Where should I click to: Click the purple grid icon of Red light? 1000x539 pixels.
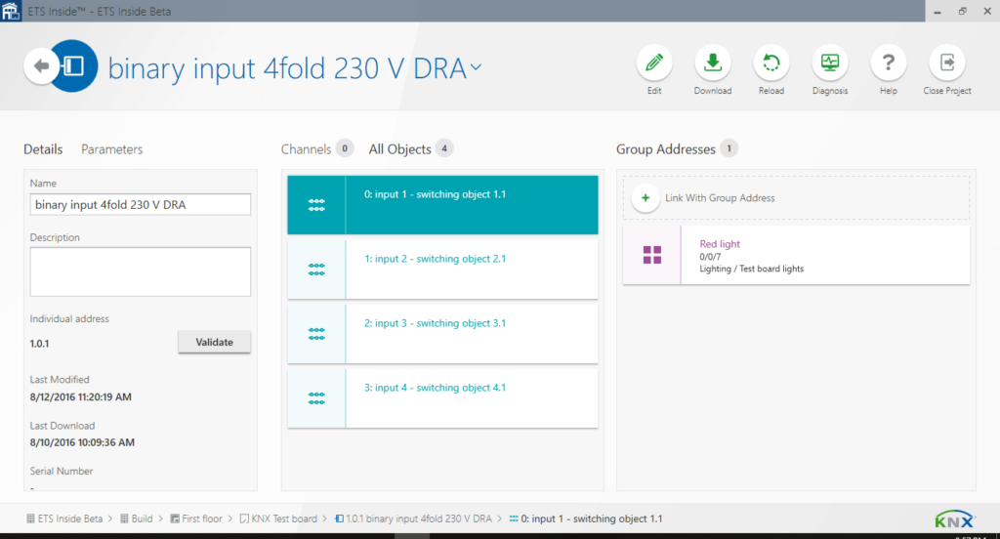[651, 255]
